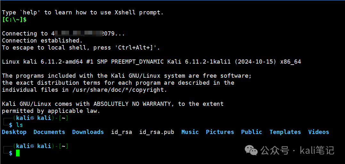Click the kali笔记 watermark text

pos(317,150)
